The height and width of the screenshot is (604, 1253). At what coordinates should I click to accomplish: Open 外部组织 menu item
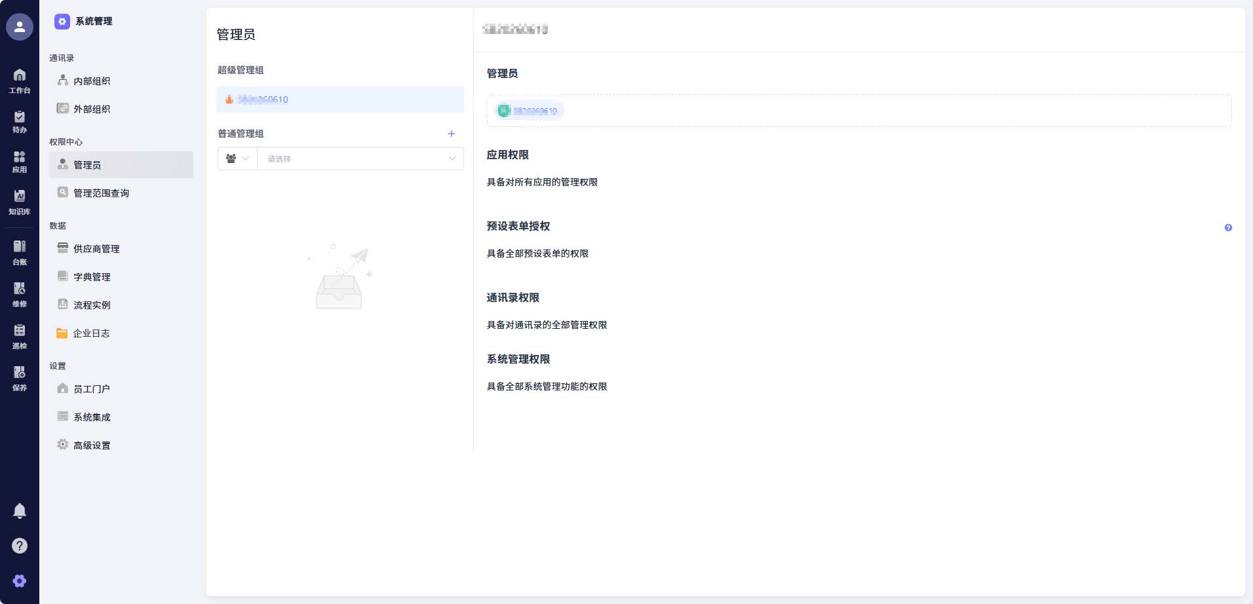[x=121, y=109]
